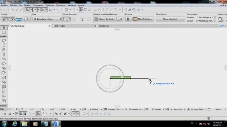Click the previous zoom icon in bottom bar
The height and width of the screenshot is (127, 227).
point(10,109)
